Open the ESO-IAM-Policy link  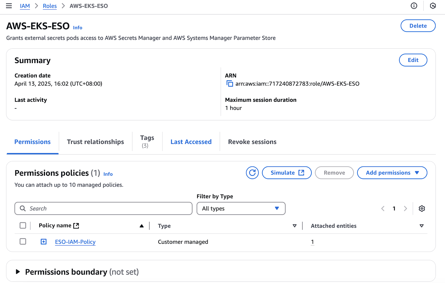click(75, 242)
